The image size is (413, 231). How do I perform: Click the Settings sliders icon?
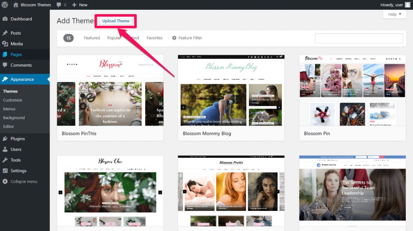(x=5, y=171)
